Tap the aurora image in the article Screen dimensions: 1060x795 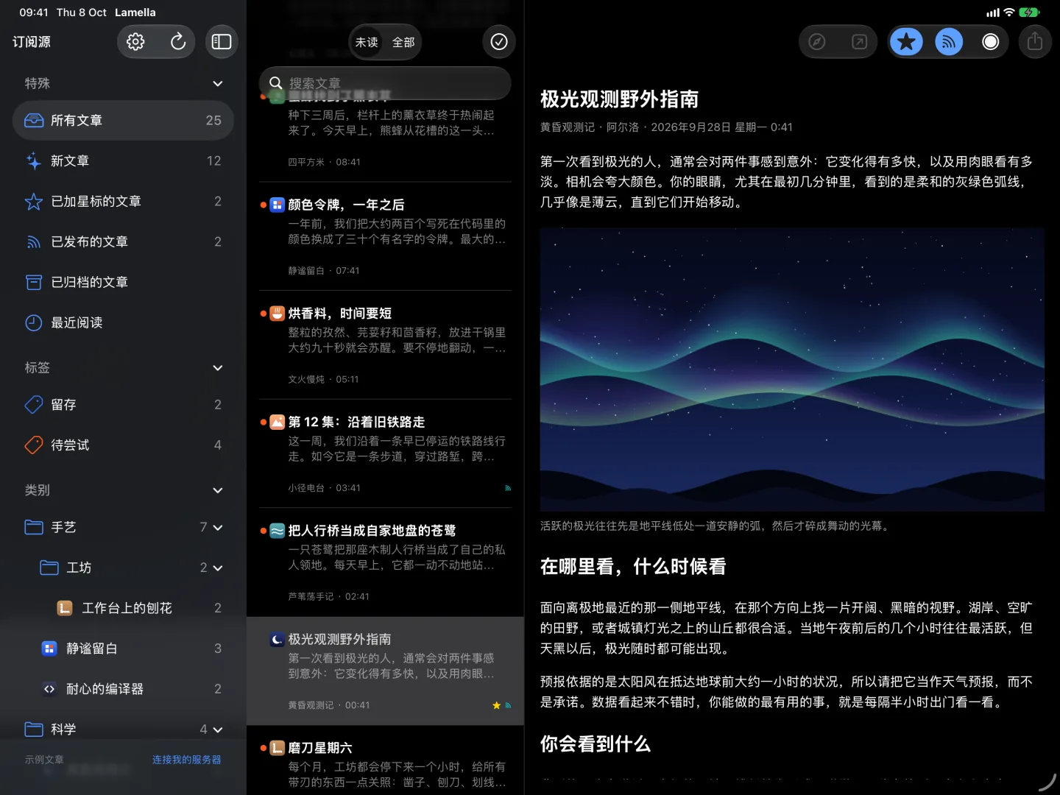[792, 370]
